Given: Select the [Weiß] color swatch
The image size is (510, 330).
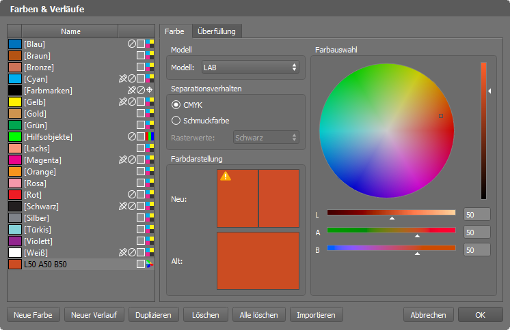Looking at the screenshot, I should click(15, 252).
